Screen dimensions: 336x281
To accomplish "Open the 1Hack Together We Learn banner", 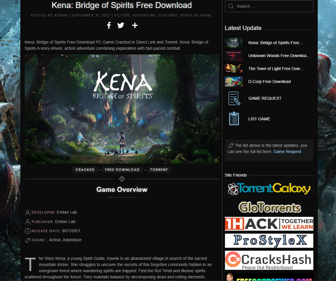I will pyautogui.click(x=269, y=224).
